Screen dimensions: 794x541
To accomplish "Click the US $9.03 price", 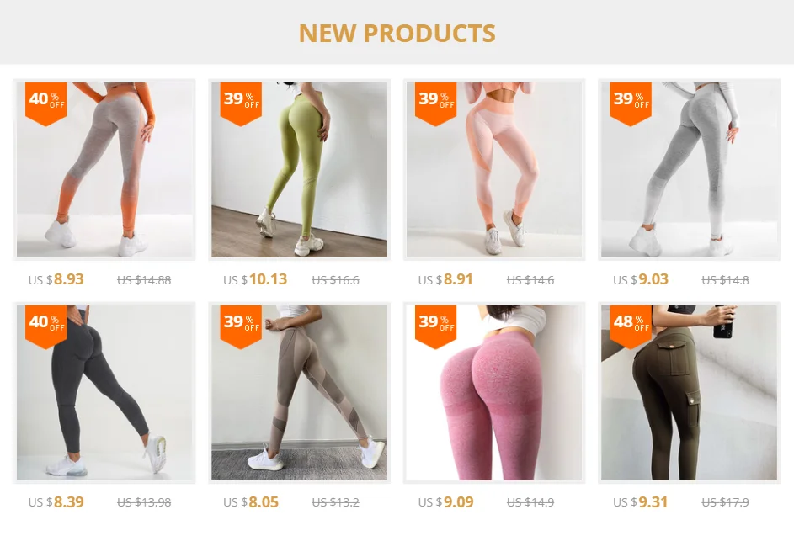I will tap(641, 279).
